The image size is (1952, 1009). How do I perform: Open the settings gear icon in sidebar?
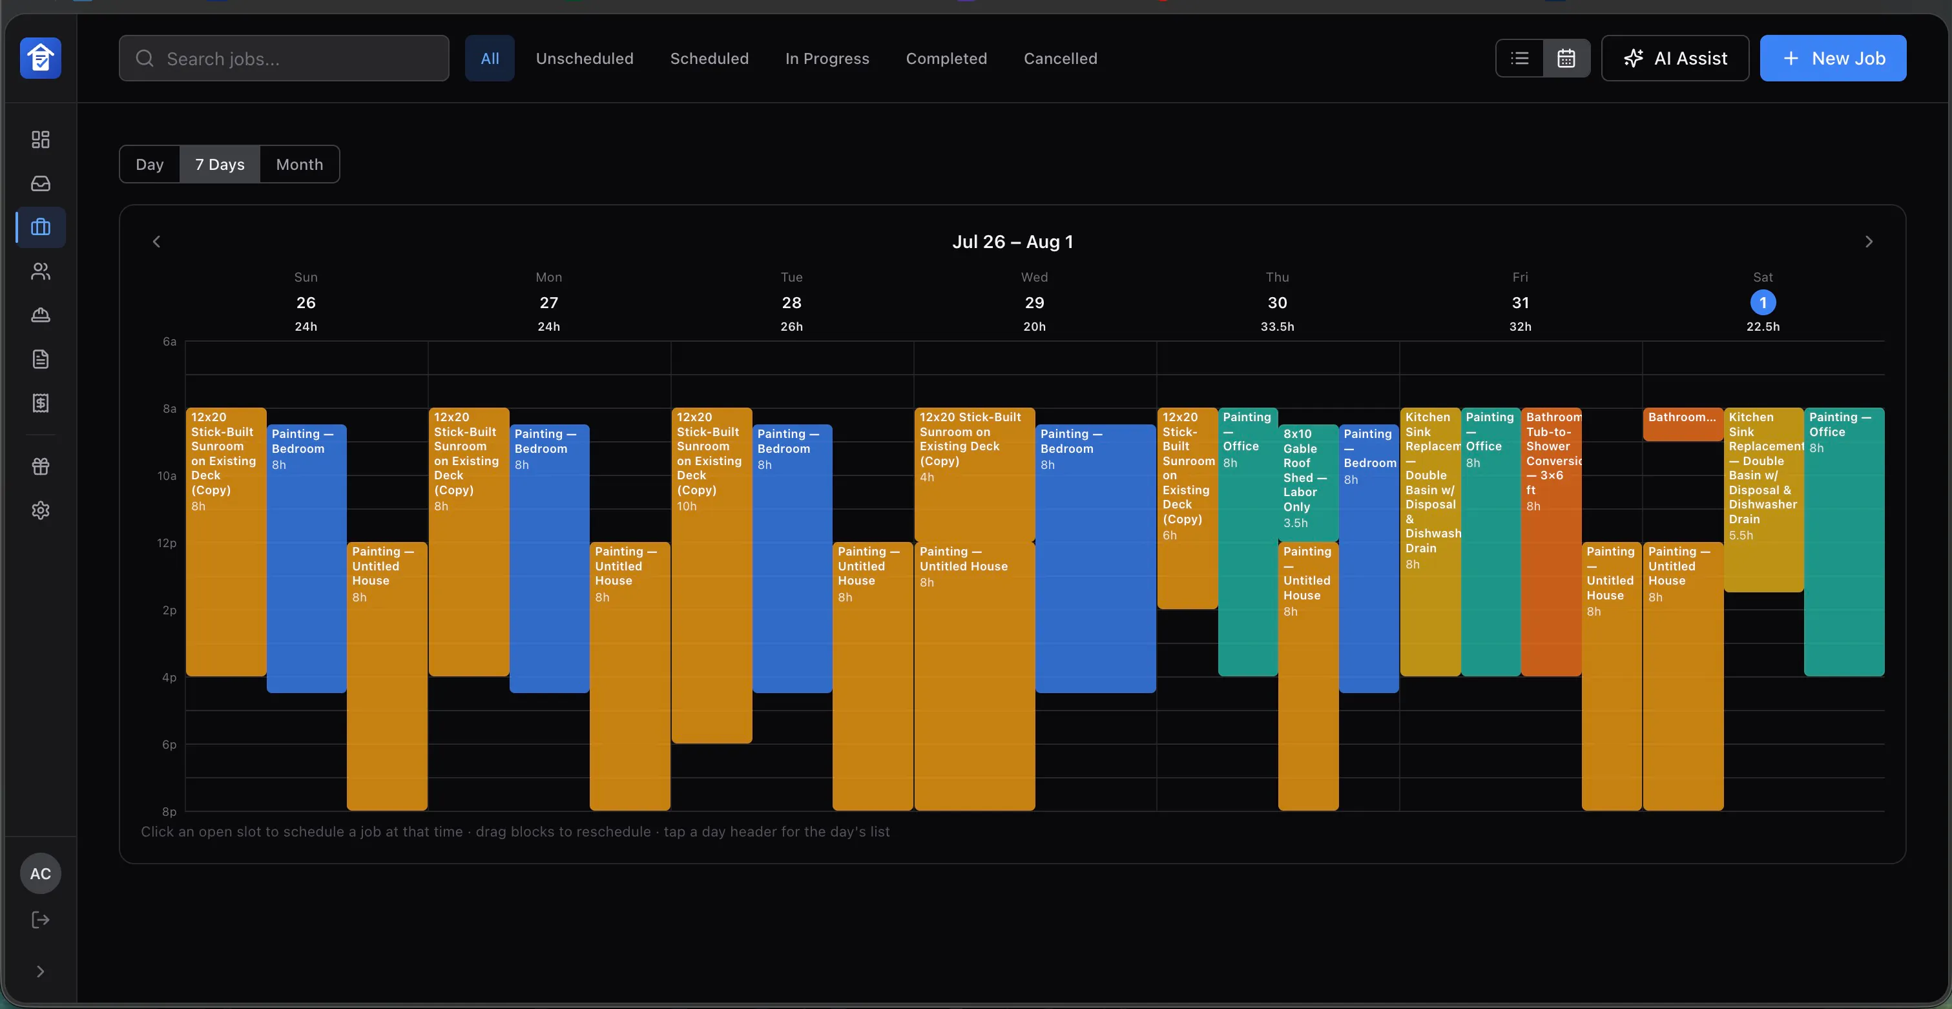pos(40,510)
